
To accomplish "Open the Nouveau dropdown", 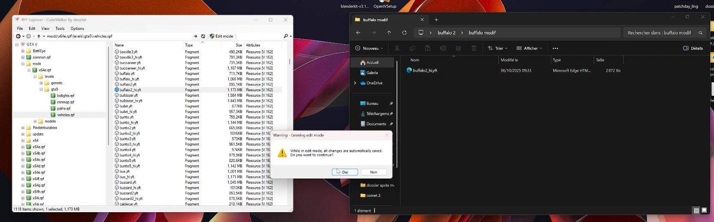I will coord(369,48).
